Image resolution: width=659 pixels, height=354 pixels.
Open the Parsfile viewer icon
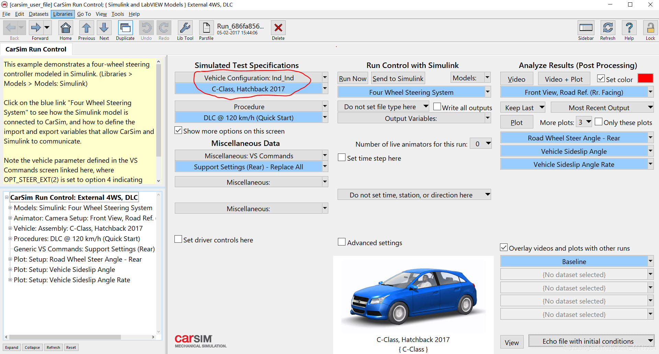click(206, 27)
